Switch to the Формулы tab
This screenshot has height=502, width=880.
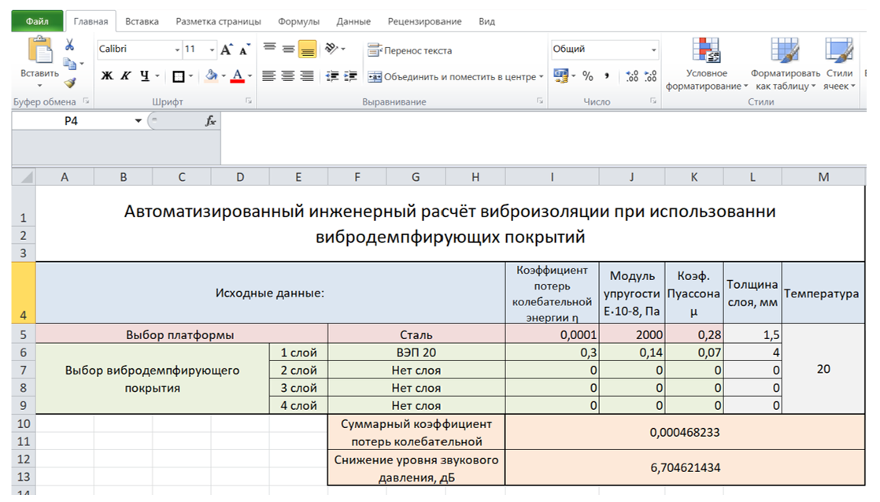(298, 21)
